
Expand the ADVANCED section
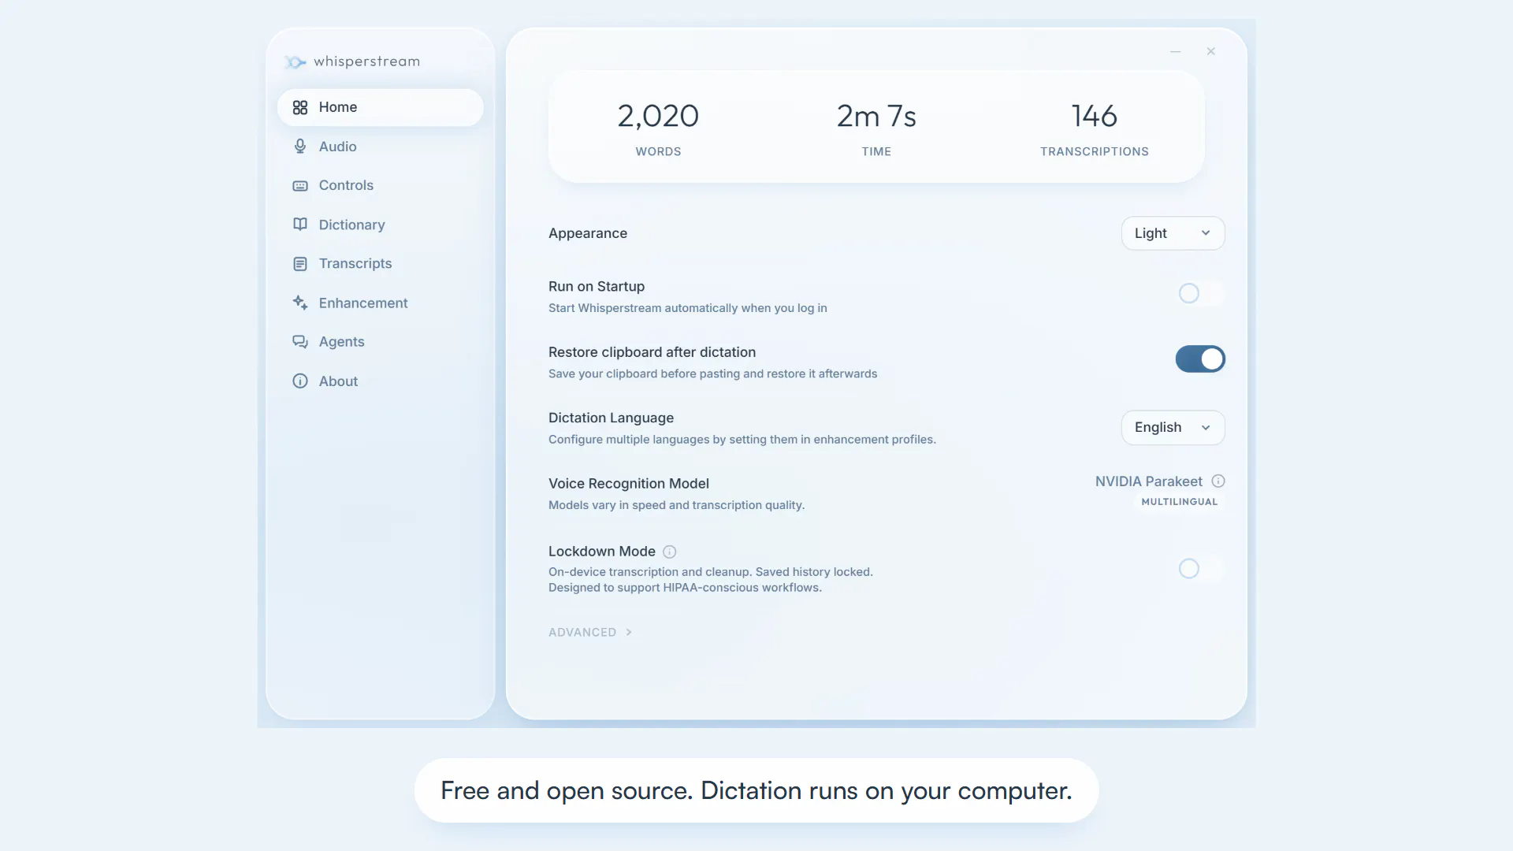tap(590, 633)
